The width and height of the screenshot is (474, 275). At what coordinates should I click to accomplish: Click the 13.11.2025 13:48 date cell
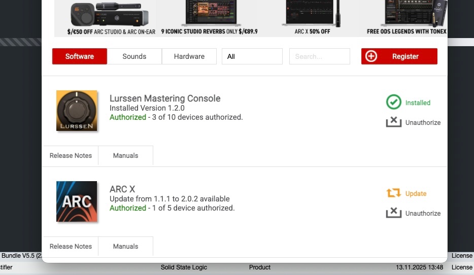pos(420,267)
